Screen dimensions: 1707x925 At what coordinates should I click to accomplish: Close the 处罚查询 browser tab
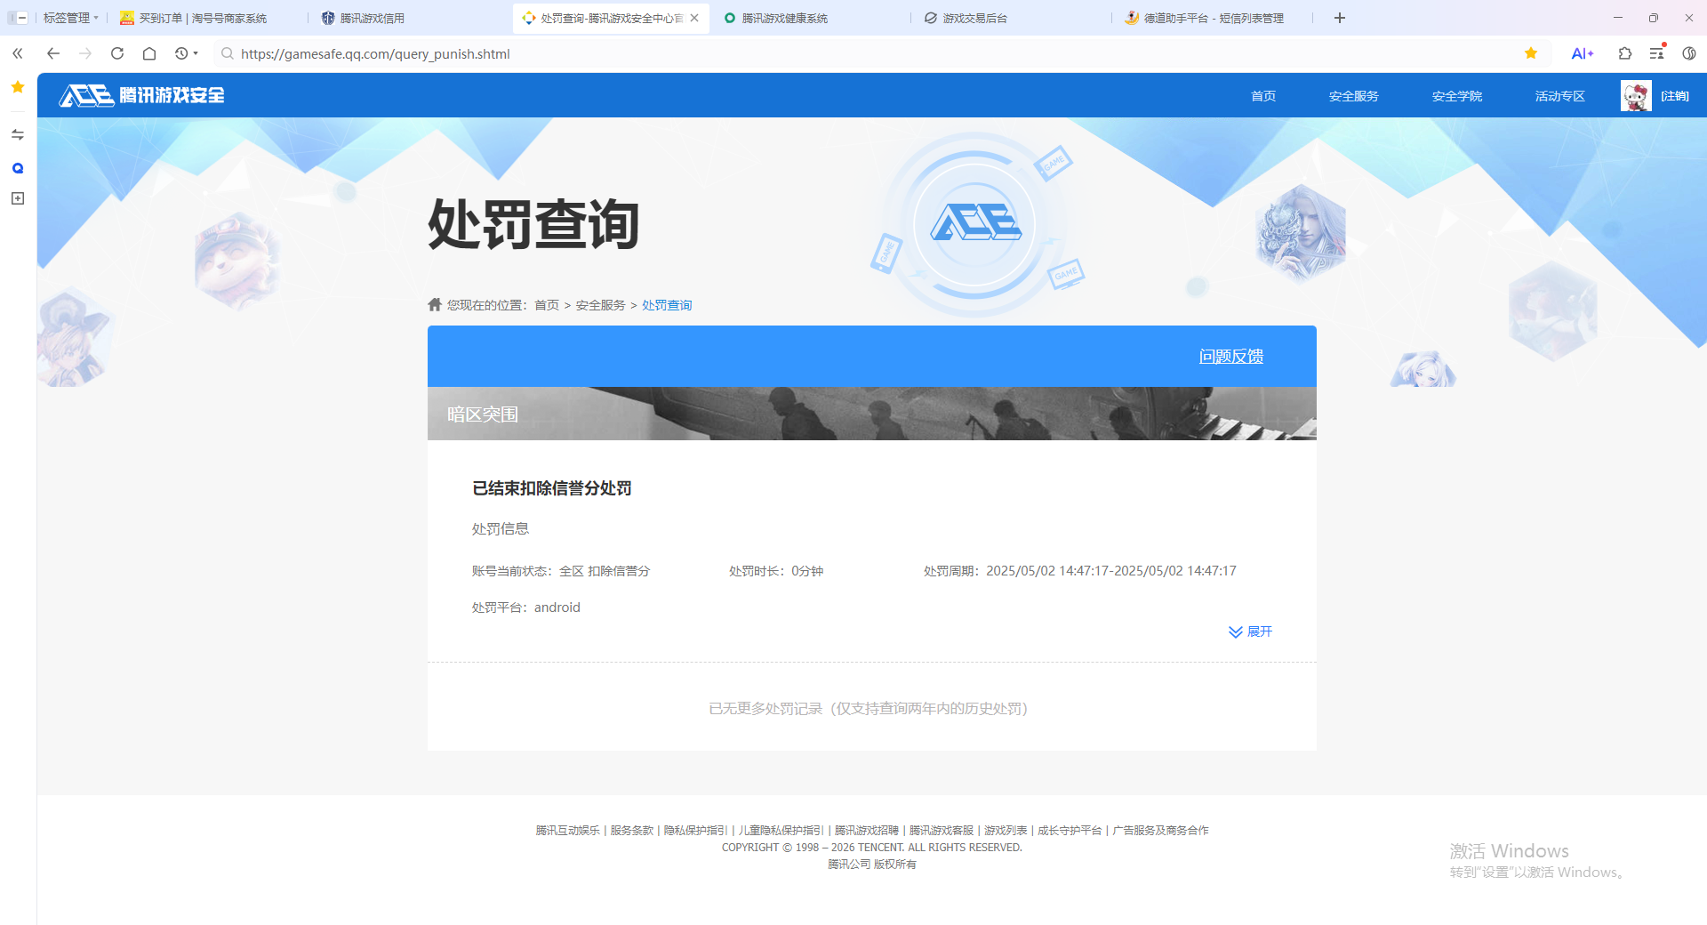point(694,18)
